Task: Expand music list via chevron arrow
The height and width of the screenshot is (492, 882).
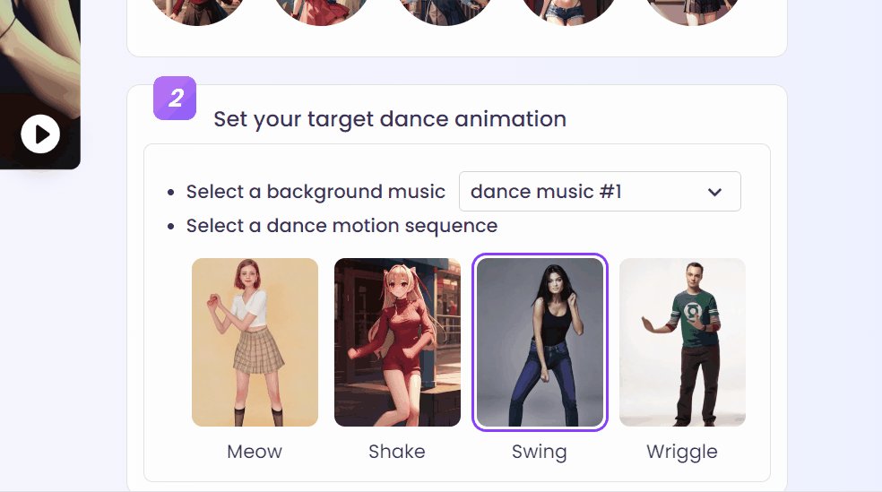Action: click(714, 192)
